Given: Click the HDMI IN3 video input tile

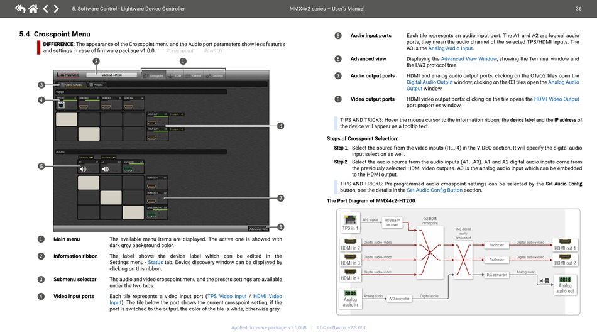Looking at the screenshot, I should tap(112, 103).
